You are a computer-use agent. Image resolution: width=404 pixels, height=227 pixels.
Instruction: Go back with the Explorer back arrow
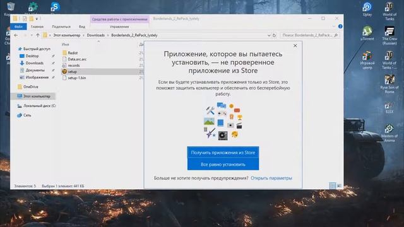[x=16, y=35]
